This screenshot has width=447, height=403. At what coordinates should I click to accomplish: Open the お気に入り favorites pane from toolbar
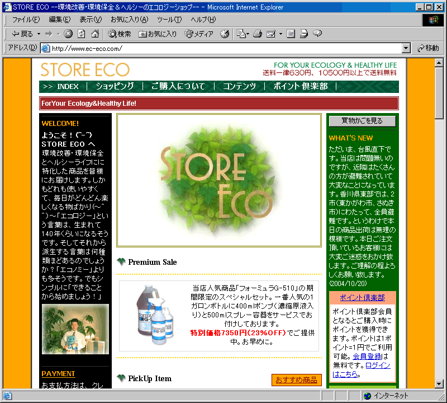[x=158, y=34]
